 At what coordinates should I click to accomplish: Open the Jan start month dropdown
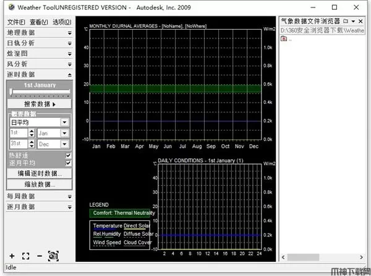(x=64, y=133)
